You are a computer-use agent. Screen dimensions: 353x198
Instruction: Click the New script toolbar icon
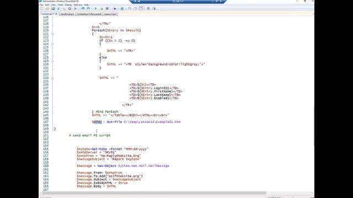tap(42, 9)
